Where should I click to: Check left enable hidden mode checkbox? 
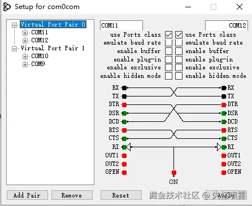[168, 76]
